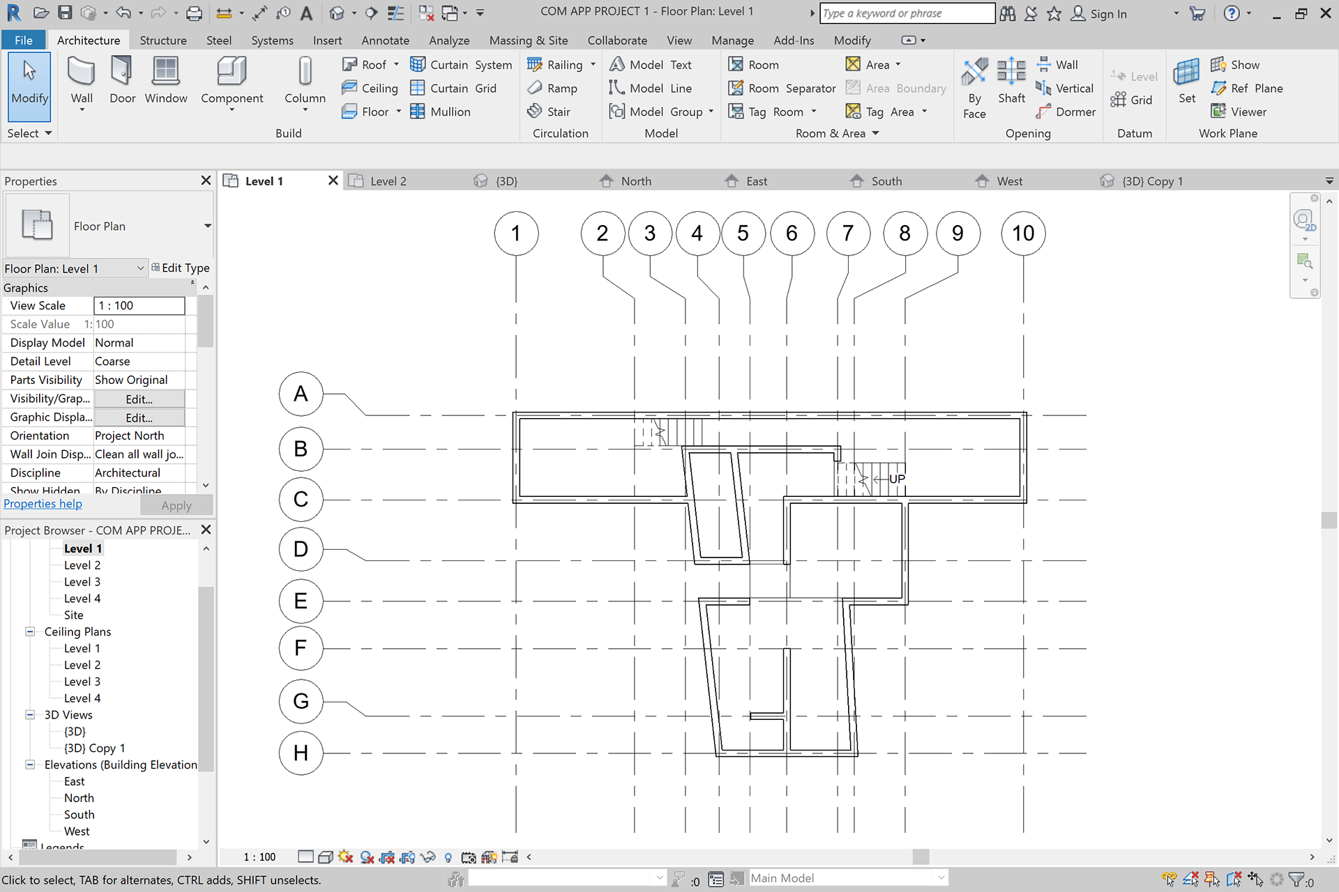
Task: Toggle Select Links in status bar
Action: click(x=1169, y=879)
